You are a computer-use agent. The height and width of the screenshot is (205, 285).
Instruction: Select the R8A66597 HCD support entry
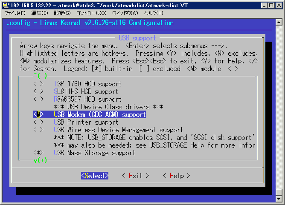[x=88, y=99]
